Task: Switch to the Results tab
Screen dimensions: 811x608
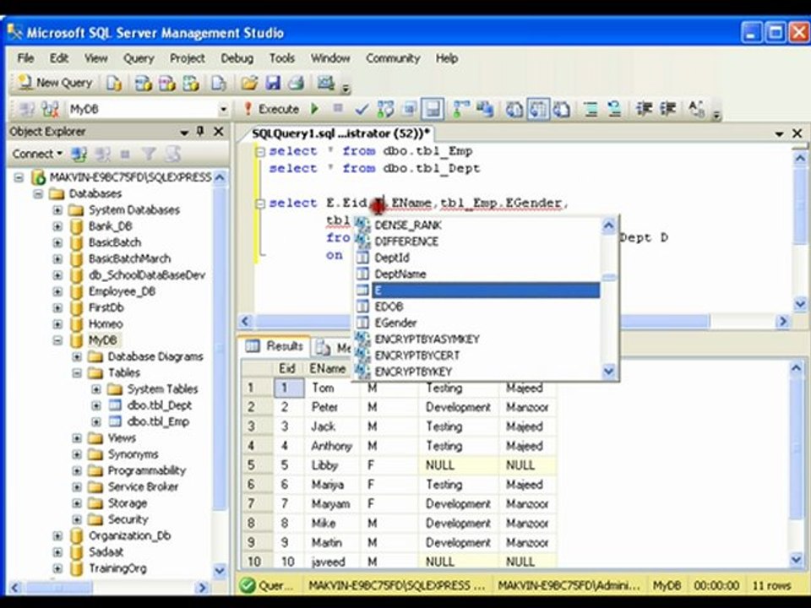Action: point(276,346)
